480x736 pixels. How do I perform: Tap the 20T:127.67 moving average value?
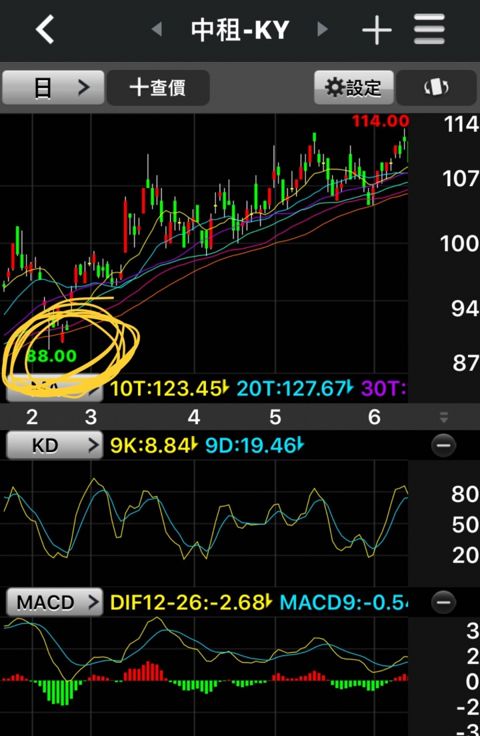click(295, 389)
